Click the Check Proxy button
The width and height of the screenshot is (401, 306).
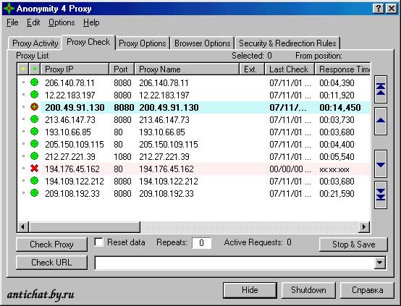(51, 245)
